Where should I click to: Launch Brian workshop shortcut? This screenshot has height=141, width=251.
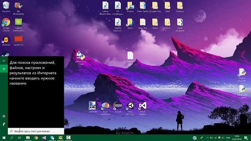(x=105, y=108)
